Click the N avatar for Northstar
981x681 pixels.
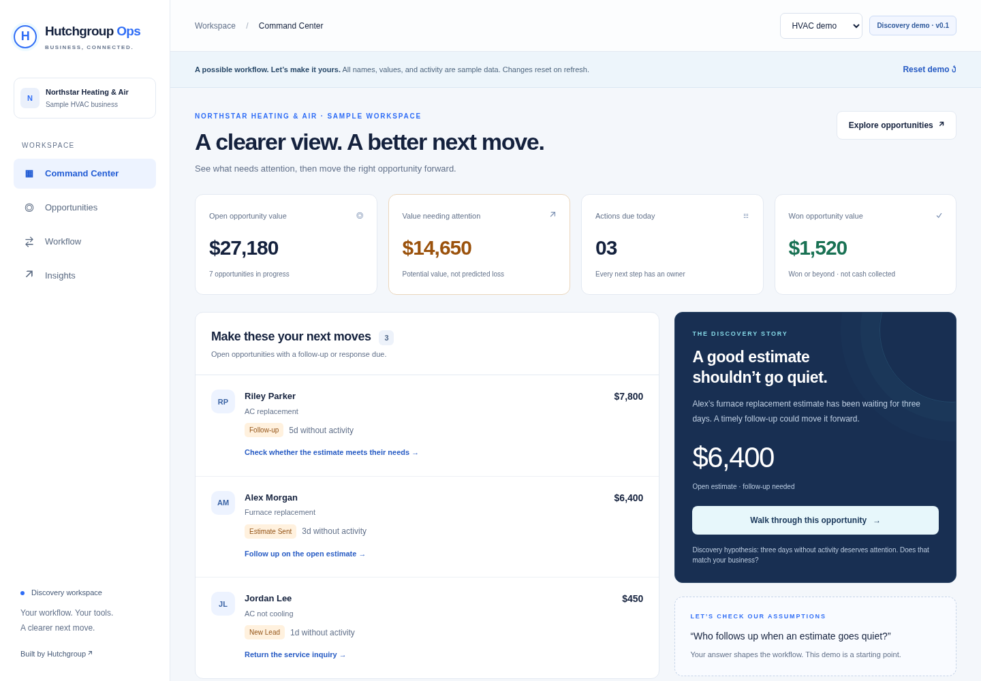(x=30, y=98)
